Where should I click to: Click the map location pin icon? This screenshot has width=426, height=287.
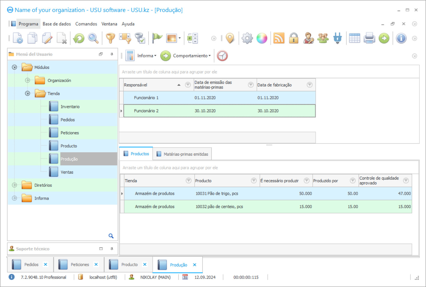(x=230, y=38)
